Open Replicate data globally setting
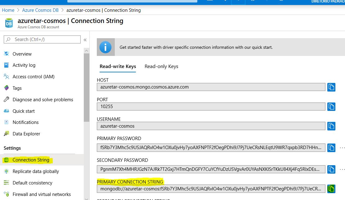Screen dimensions: 345x200 [36, 171]
